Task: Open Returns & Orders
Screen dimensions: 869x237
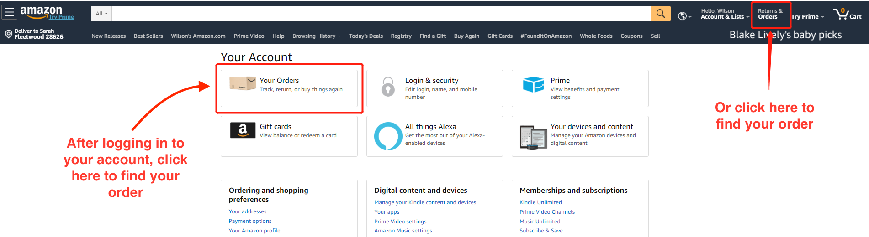Action: pos(770,14)
